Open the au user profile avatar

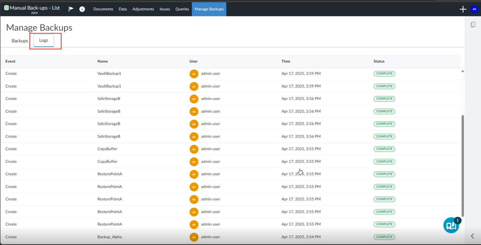tap(474, 9)
